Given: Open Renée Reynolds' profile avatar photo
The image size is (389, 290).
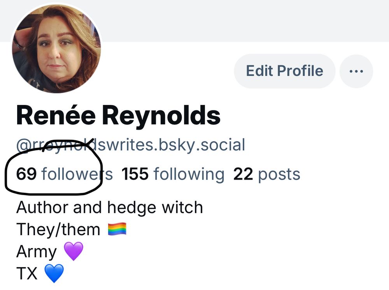Looking at the screenshot, I should (x=56, y=49).
